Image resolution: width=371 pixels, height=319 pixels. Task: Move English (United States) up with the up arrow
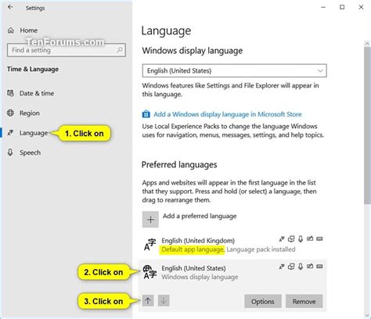point(148,301)
